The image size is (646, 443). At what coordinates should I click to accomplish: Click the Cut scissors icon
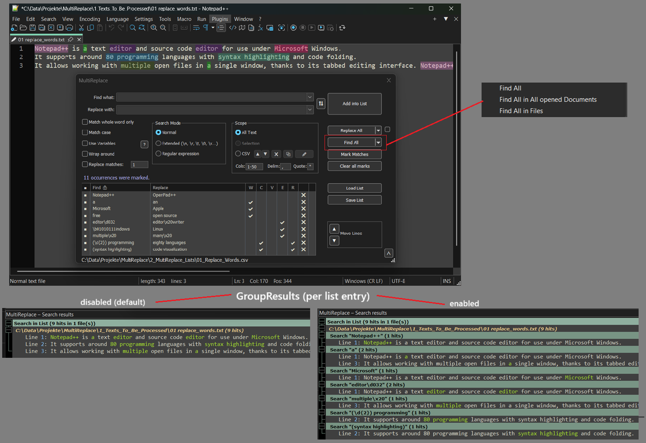pos(81,28)
